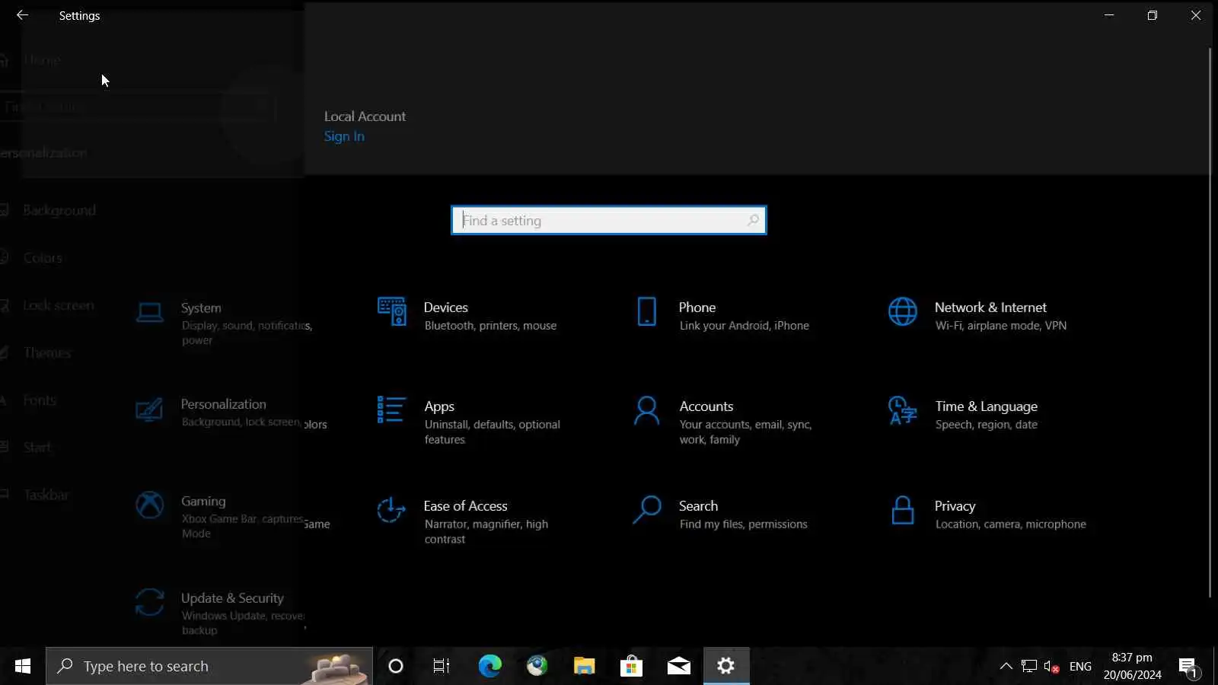Click 'Wi-Fi, airplane mode, VPN' text
The height and width of the screenshot is (685, 1218).
tap(1000, 325)
